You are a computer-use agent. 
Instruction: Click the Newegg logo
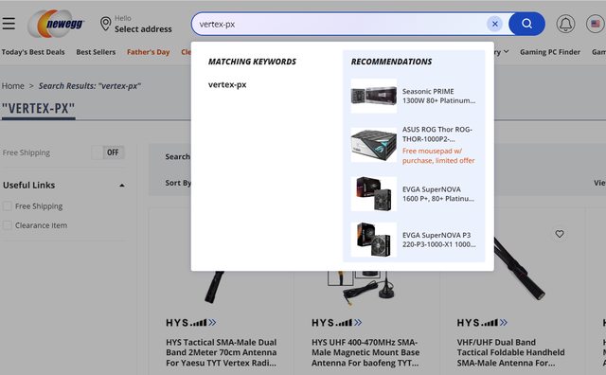coord(56,24)
